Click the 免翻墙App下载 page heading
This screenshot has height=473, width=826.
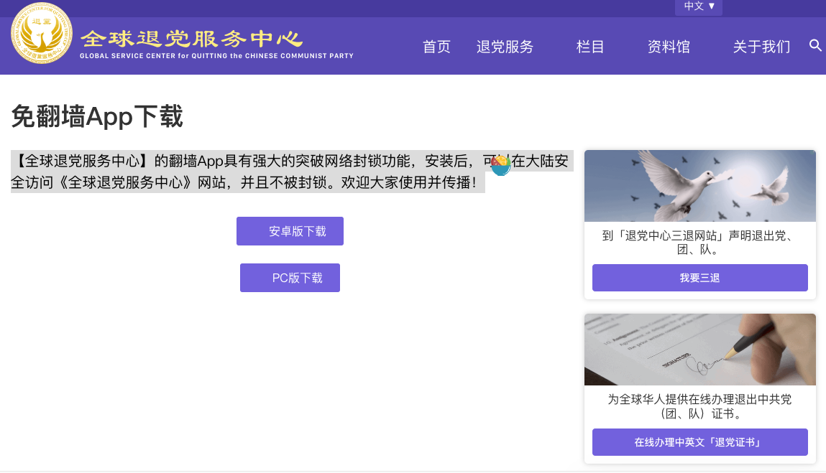pyautogui.click(x=97, y=116)
